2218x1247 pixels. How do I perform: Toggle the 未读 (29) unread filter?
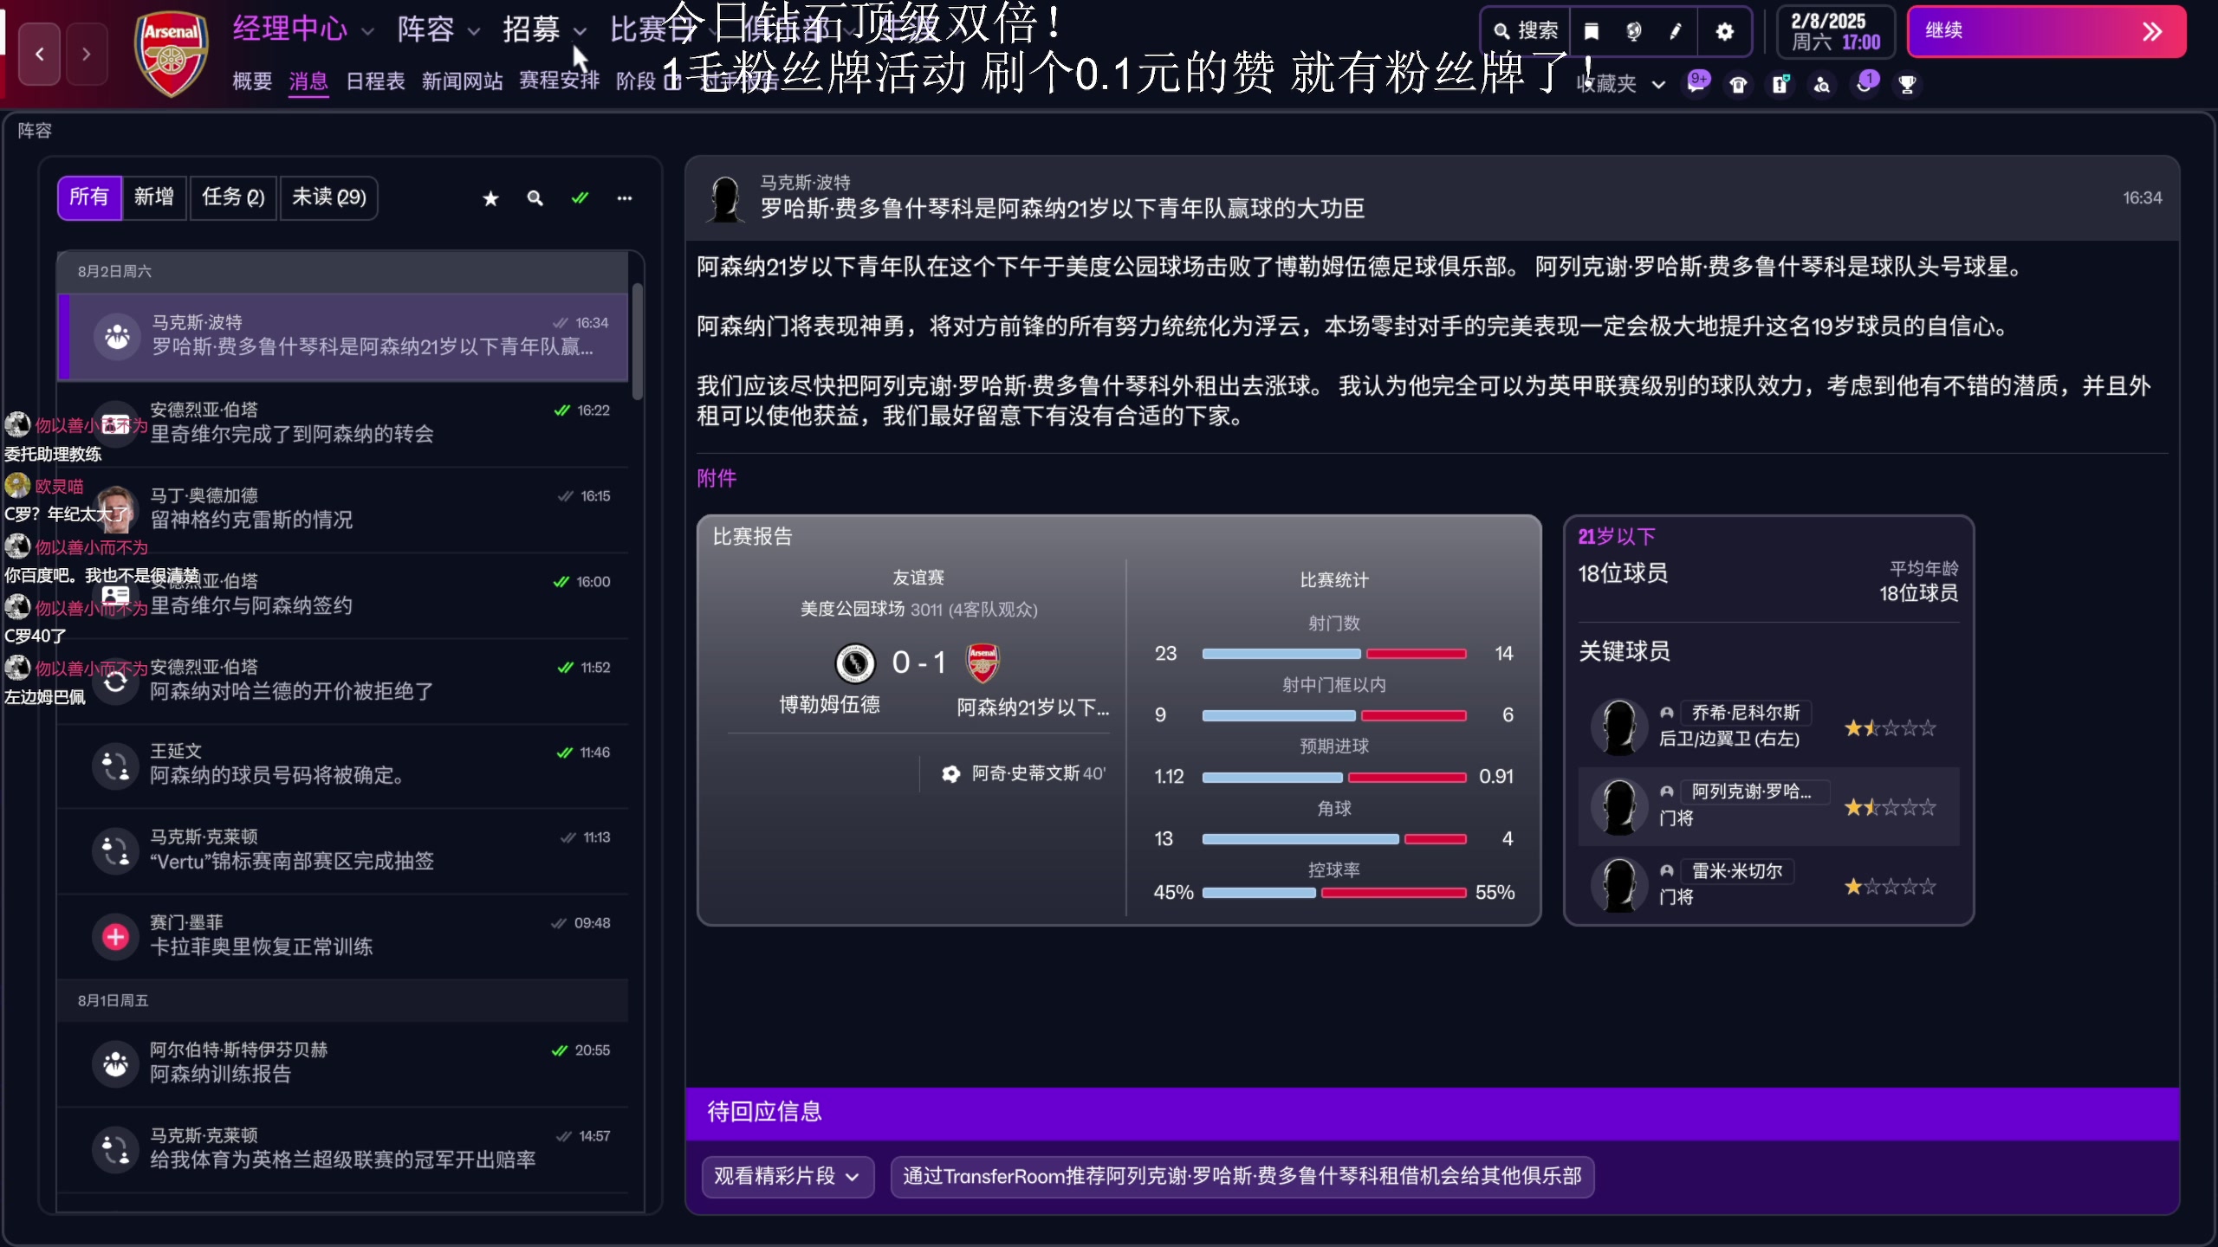(x=328, y=197)
